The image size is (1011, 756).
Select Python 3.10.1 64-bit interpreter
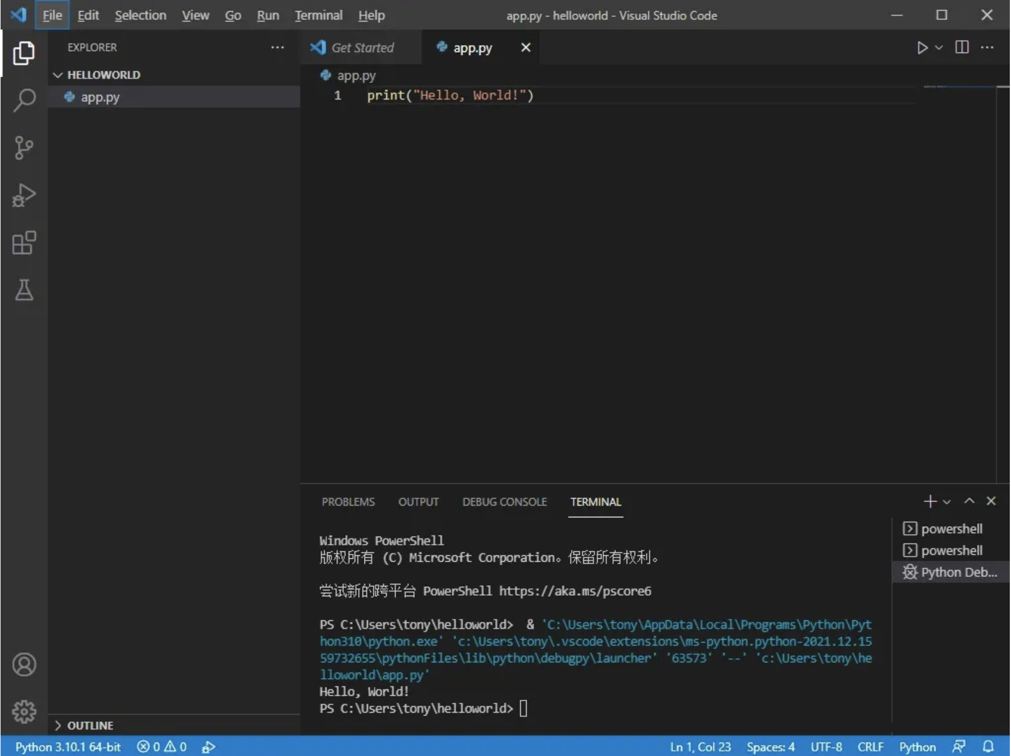click(x=68, y=747)
